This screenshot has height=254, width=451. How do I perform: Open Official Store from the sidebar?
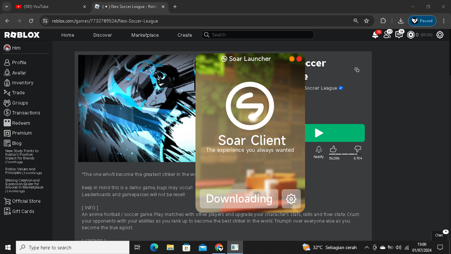pos(22,201)
